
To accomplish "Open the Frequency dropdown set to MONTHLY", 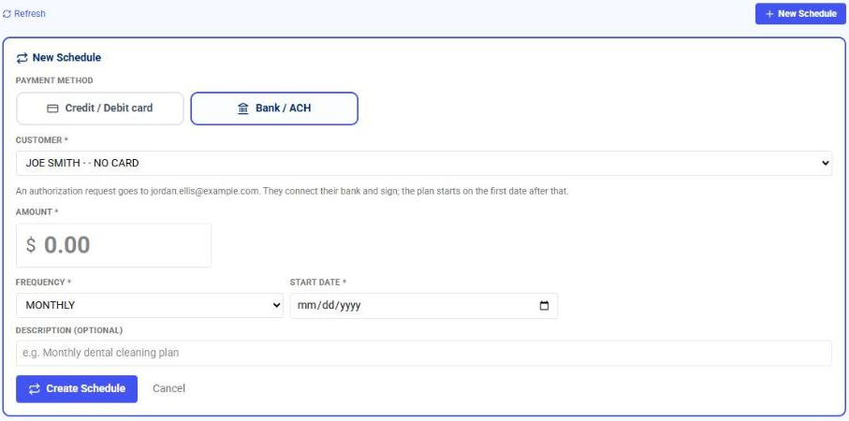I will pos(150,305).
